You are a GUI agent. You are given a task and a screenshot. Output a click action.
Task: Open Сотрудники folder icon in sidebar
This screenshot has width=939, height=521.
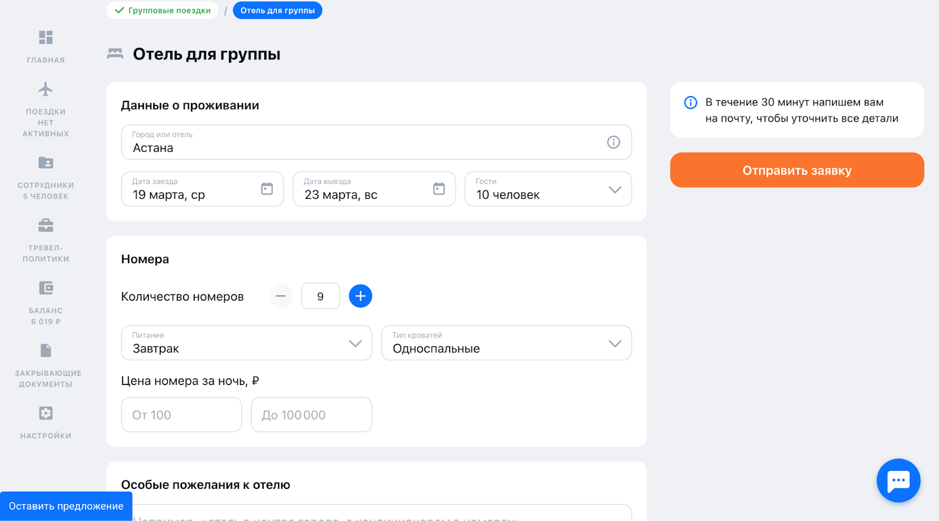(46, 162)
